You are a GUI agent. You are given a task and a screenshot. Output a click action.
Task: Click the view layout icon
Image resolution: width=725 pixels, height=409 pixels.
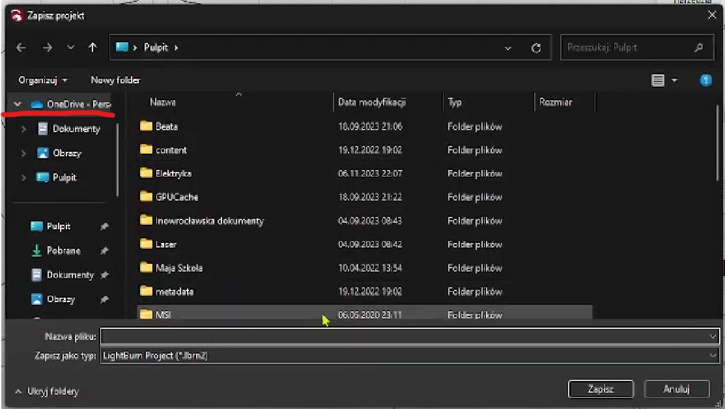point(658,80)
